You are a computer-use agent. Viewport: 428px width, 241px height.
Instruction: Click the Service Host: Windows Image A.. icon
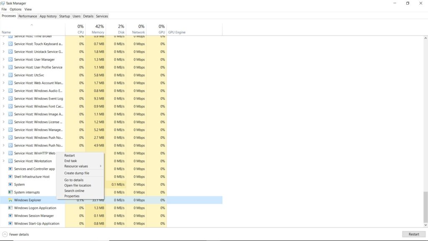pyautogui.click(x=10, y=114)
